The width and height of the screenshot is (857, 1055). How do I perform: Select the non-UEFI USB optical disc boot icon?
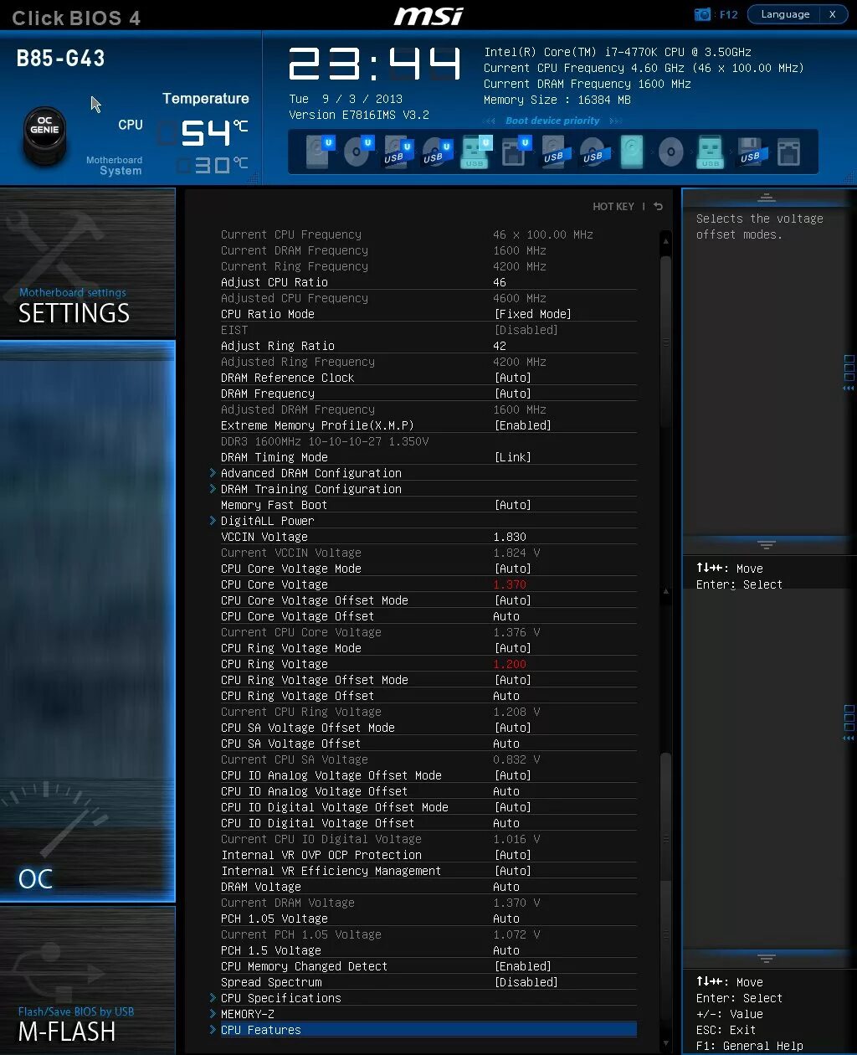[x=593, y=152]
